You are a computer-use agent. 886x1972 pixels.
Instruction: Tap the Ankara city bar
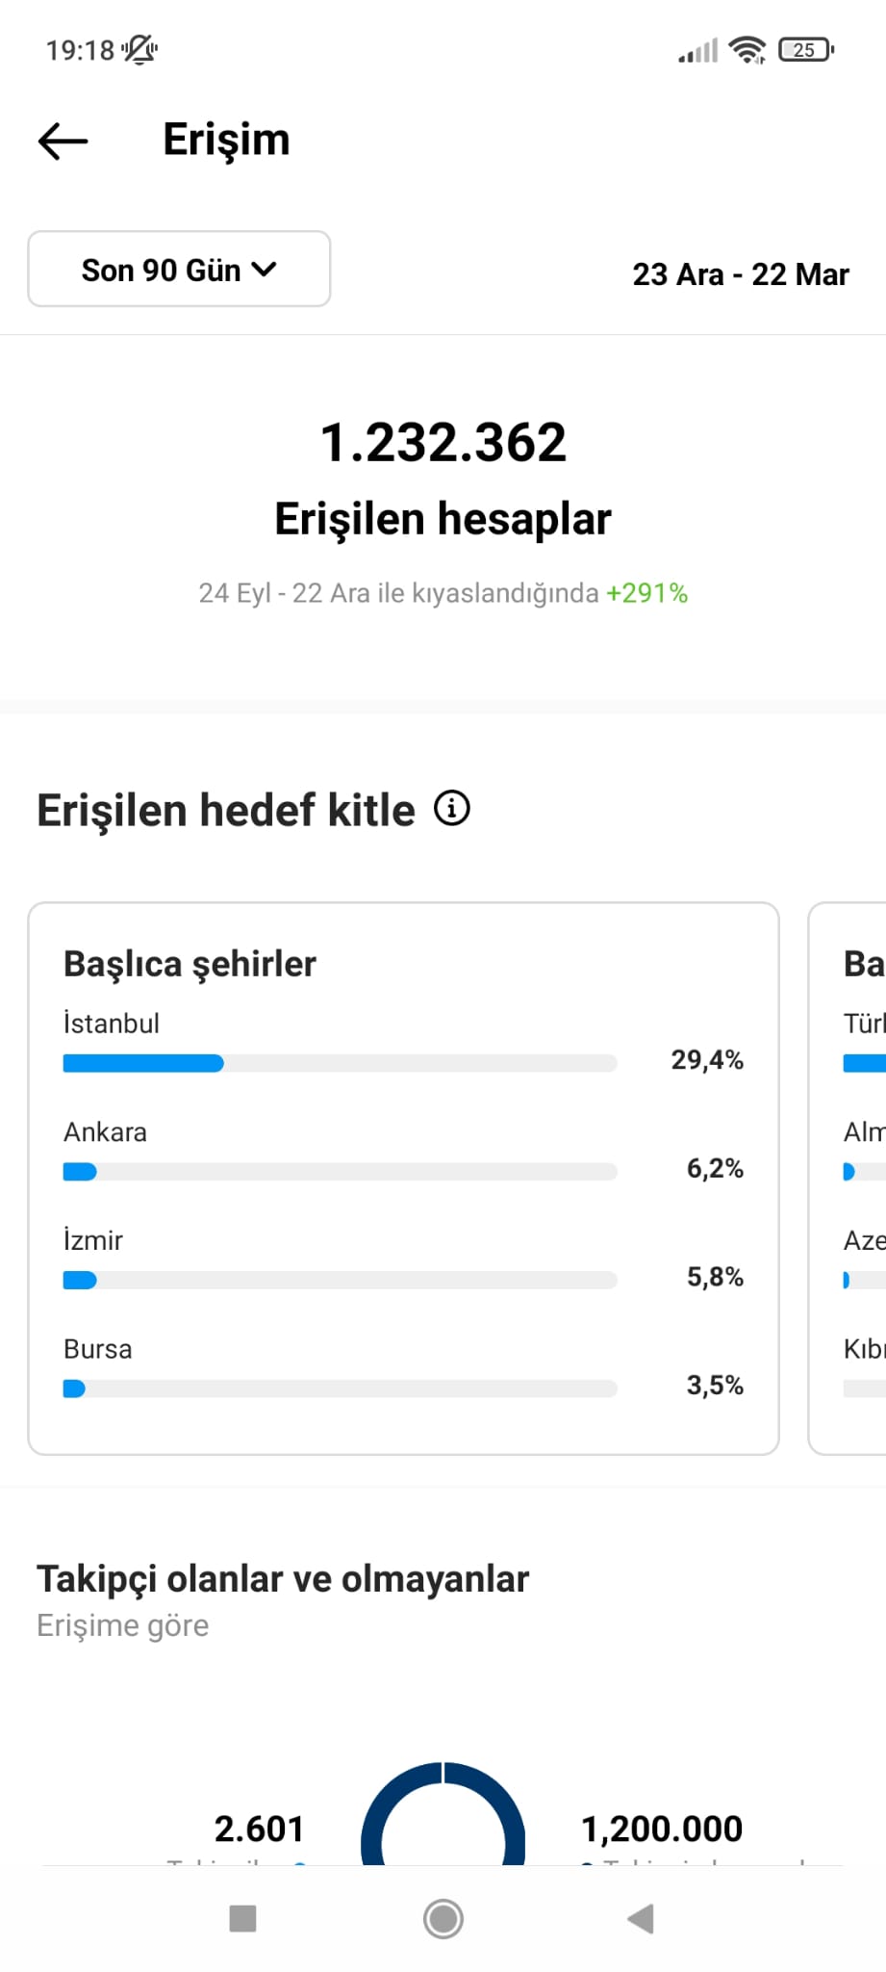(340, 1172)
